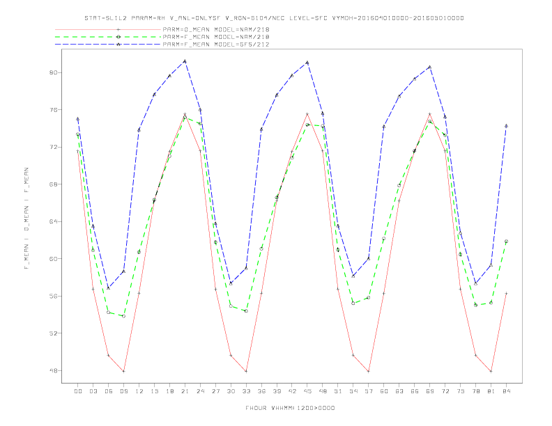Click blue GFS triangle peak at hour 45

[x=307, y=63]
